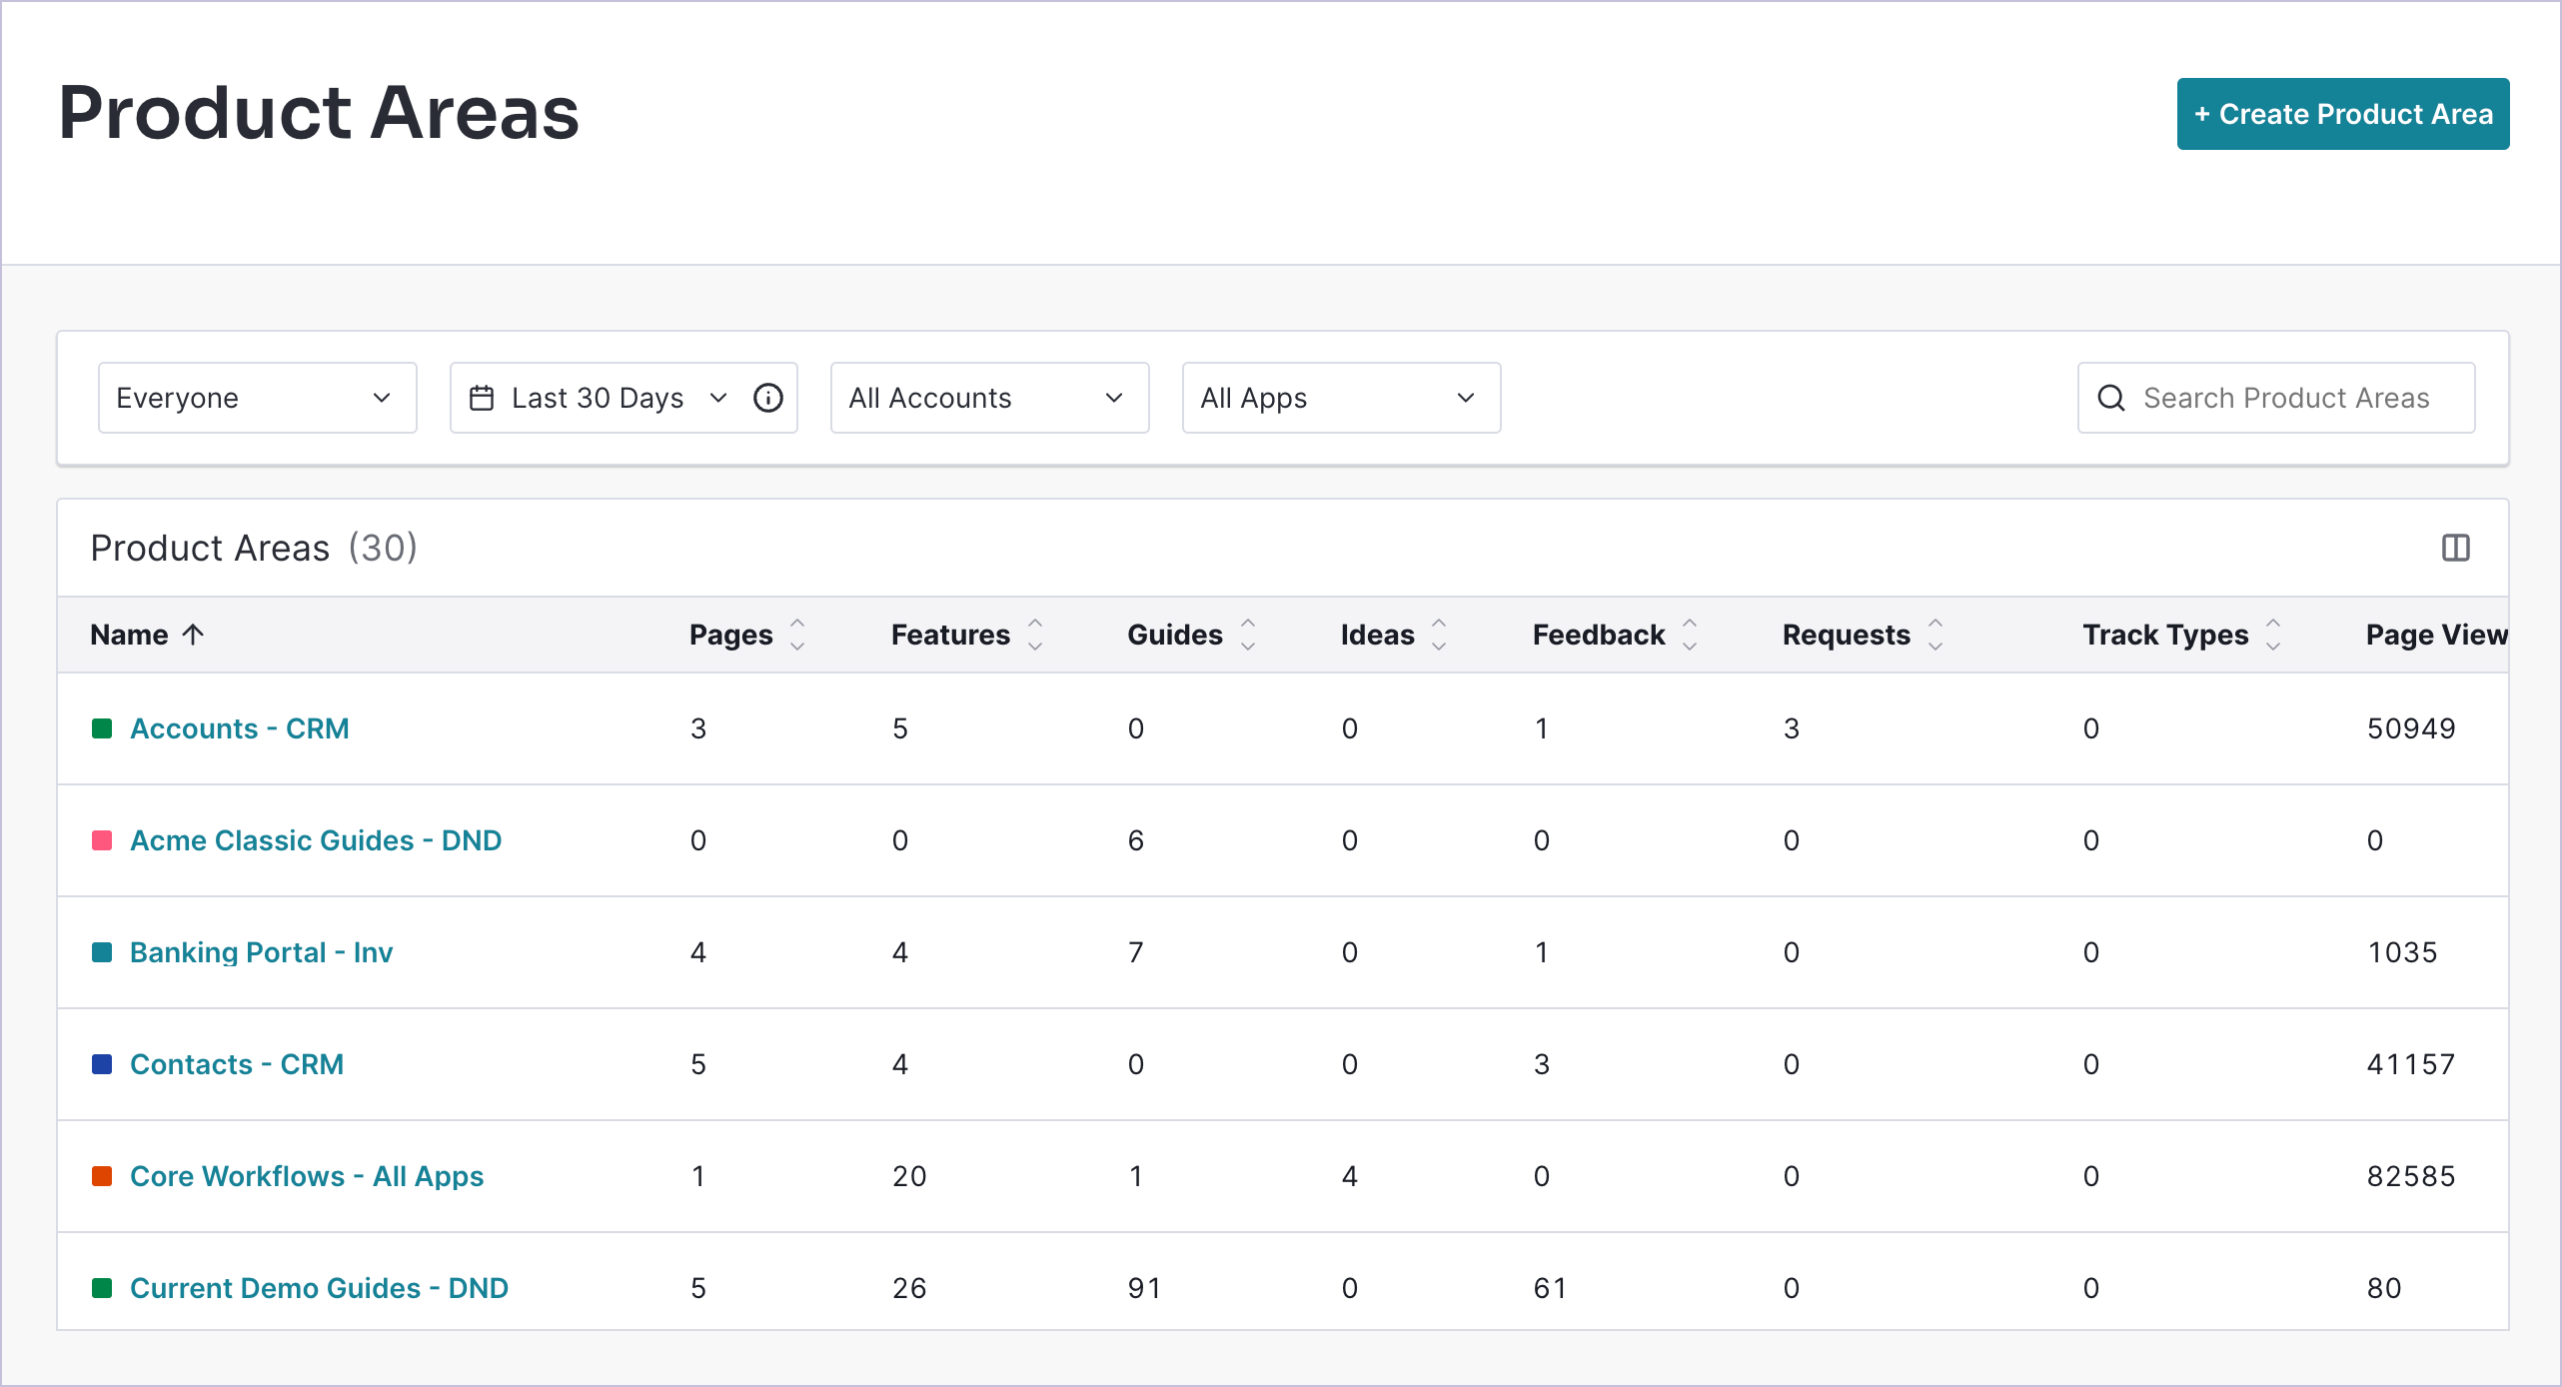The height and width of the screenshot is (1387, 2562).
Task: Click the Features column header
Action: pos(950,635)
